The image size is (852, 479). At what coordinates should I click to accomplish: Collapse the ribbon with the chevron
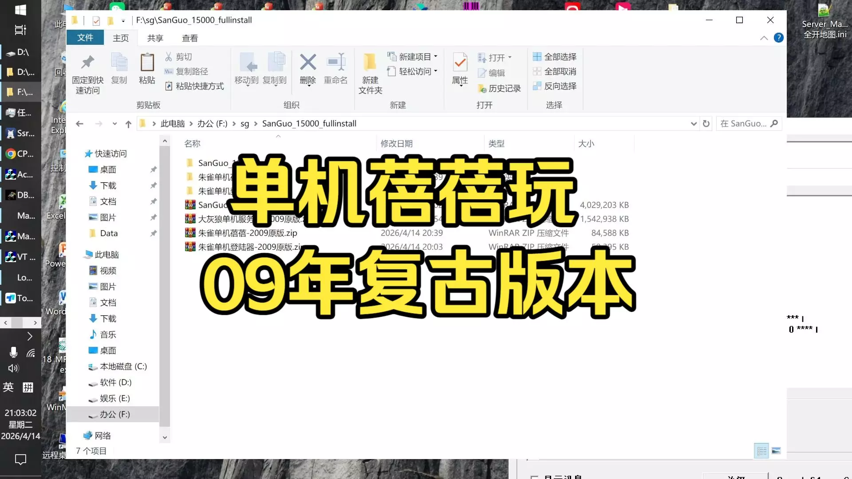coord(764,38)
